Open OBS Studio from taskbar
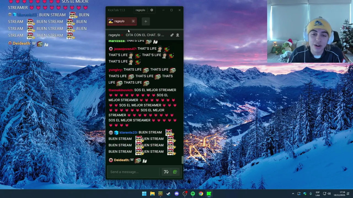Screen dimensions: 353x198 (x=185, y=194)
